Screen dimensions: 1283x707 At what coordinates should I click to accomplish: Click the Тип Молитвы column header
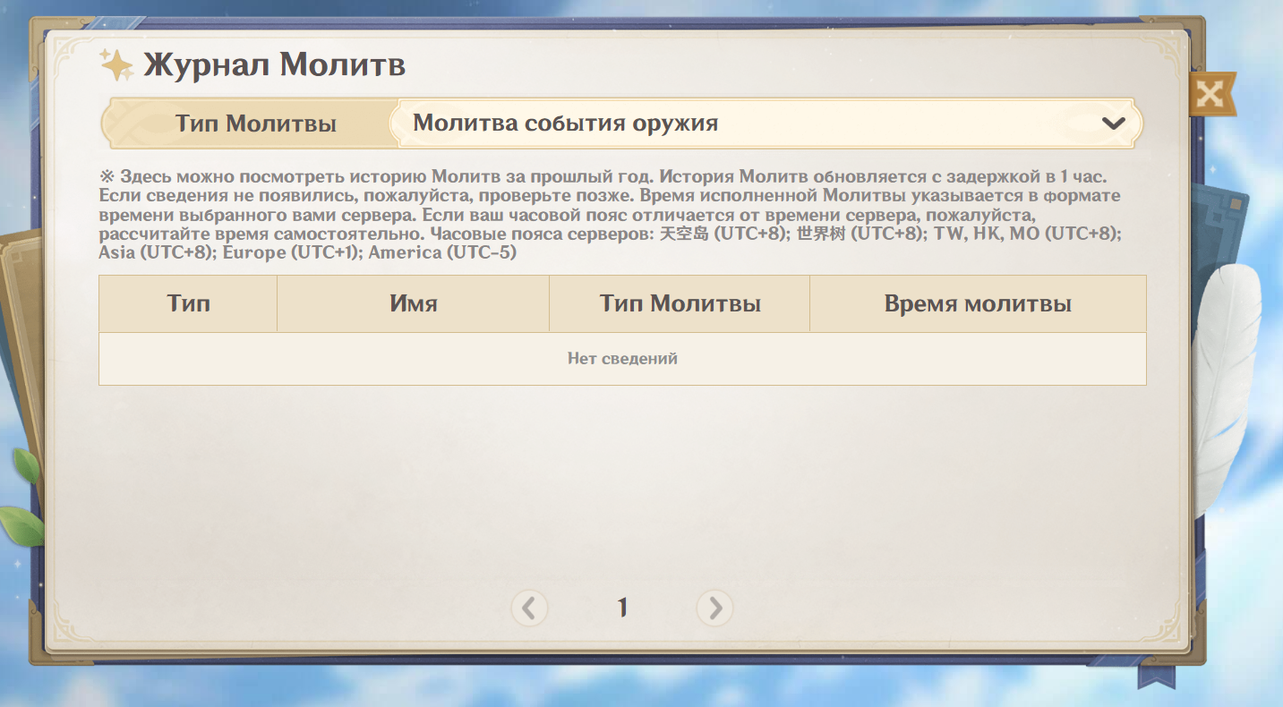pos(680,304)
